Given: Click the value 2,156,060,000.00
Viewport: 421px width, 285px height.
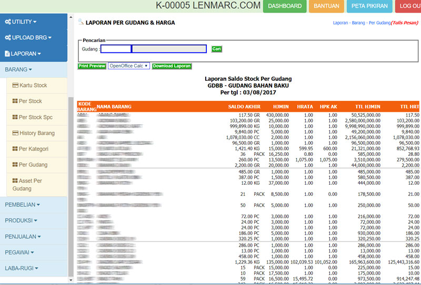Looking at the screenshot, I should [x=363, y=138].
